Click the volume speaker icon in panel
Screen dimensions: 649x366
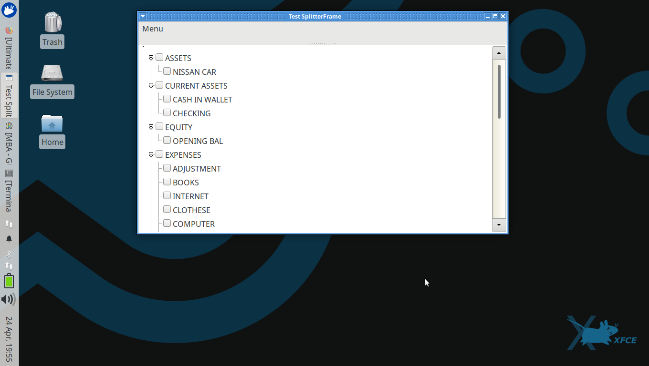click(x=9, y=299)
